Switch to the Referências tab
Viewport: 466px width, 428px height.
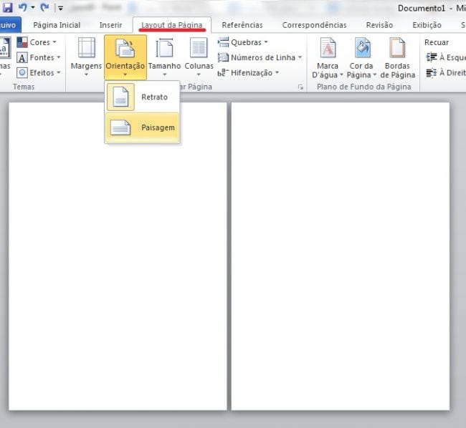(x=242, y=25)
